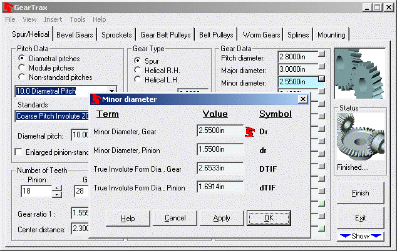Open the Help menu
This screenshot has height=251, width=397.
click(x=99, y=19)
